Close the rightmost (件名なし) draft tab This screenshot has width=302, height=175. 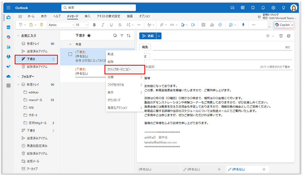(264, 169)
